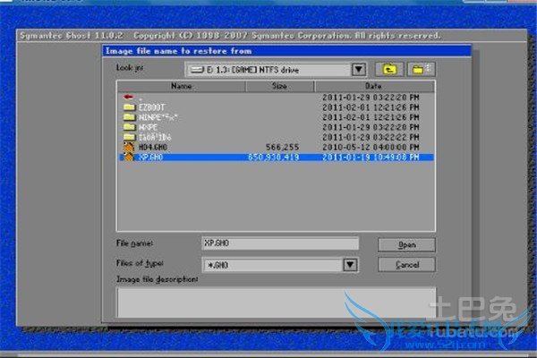The width and height of the screenshot is (537, 358).
Task: Click the red parent directory arrow
Action: 129,96
